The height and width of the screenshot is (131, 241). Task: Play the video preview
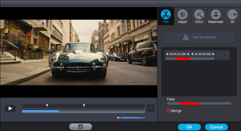[10, 108]
